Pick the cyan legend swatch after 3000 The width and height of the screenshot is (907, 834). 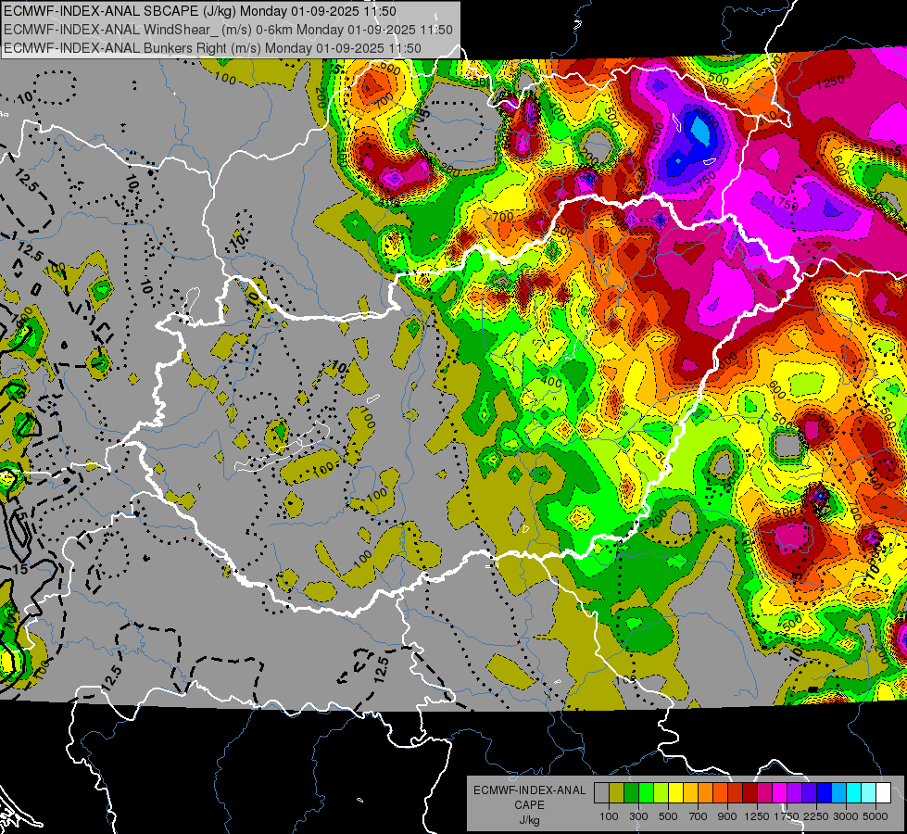(854, 792)
